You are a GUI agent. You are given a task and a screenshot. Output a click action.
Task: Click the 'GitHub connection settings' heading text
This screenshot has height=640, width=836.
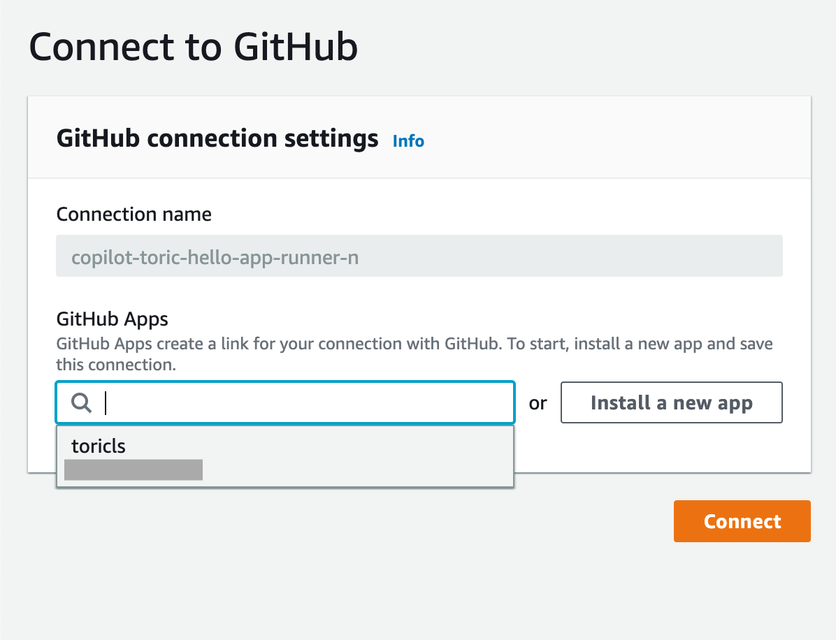pyautogui.click(x=217, y=138)
